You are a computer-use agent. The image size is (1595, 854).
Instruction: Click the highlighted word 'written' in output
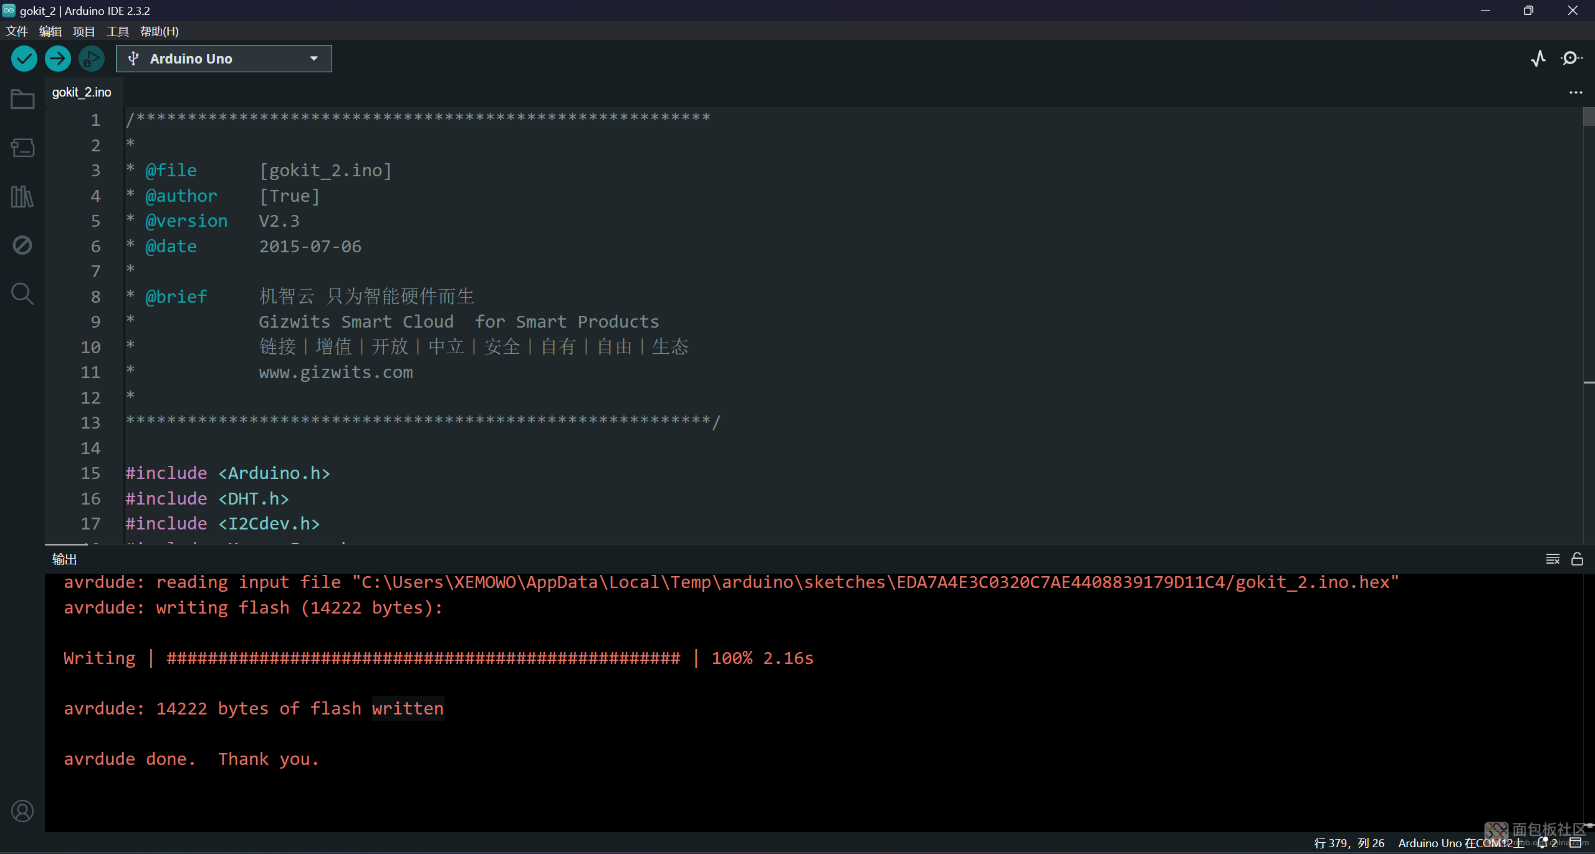coord(408,708)
